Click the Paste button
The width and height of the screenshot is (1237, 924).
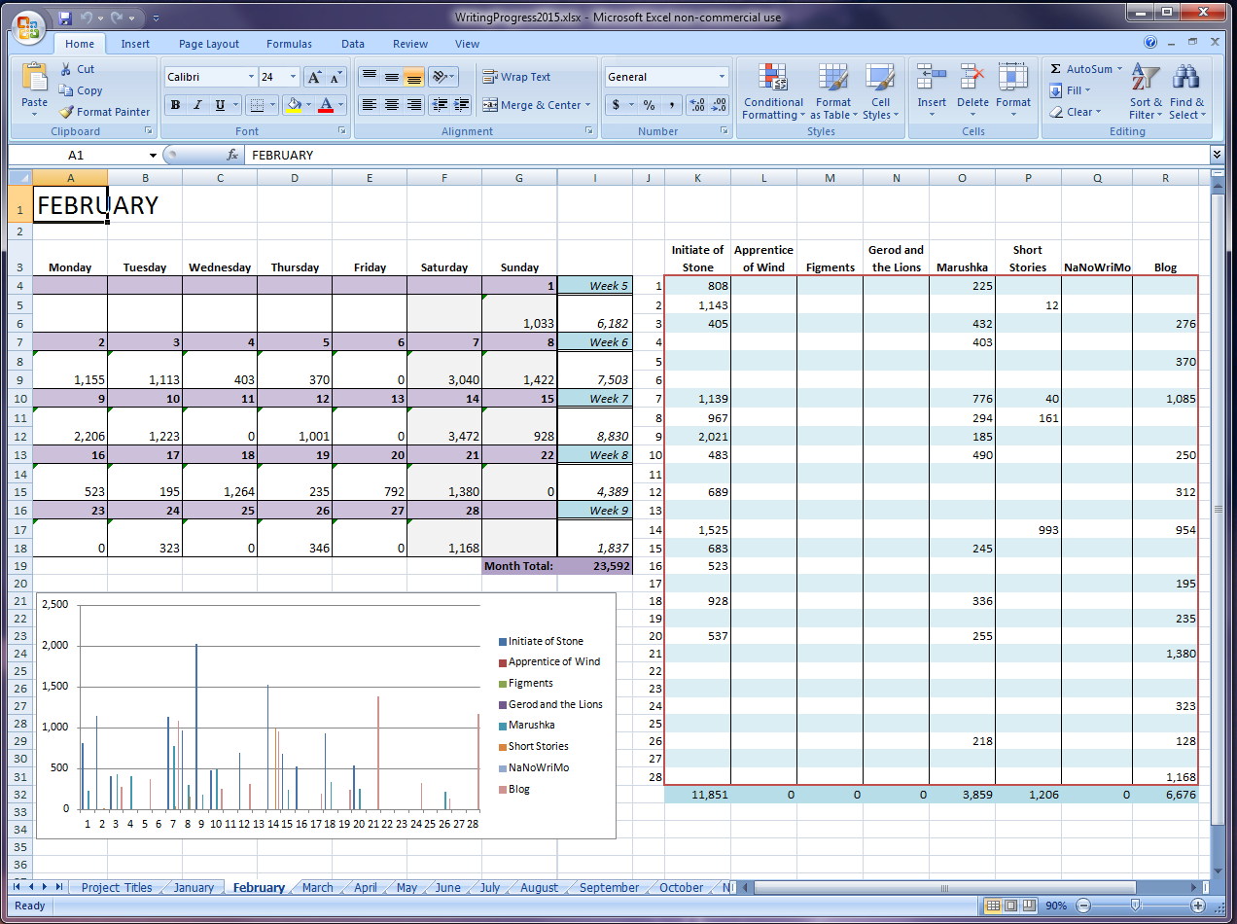(34, 88)
